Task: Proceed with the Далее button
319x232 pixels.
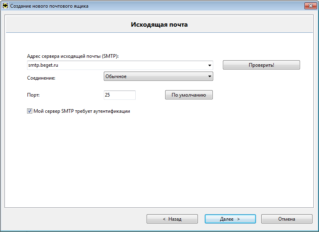Action: [230, 219]
